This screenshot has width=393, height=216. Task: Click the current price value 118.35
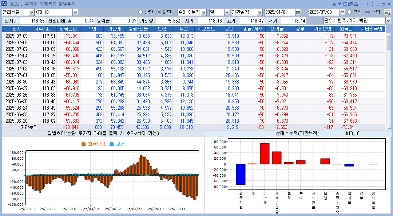(x=38, y=21)
